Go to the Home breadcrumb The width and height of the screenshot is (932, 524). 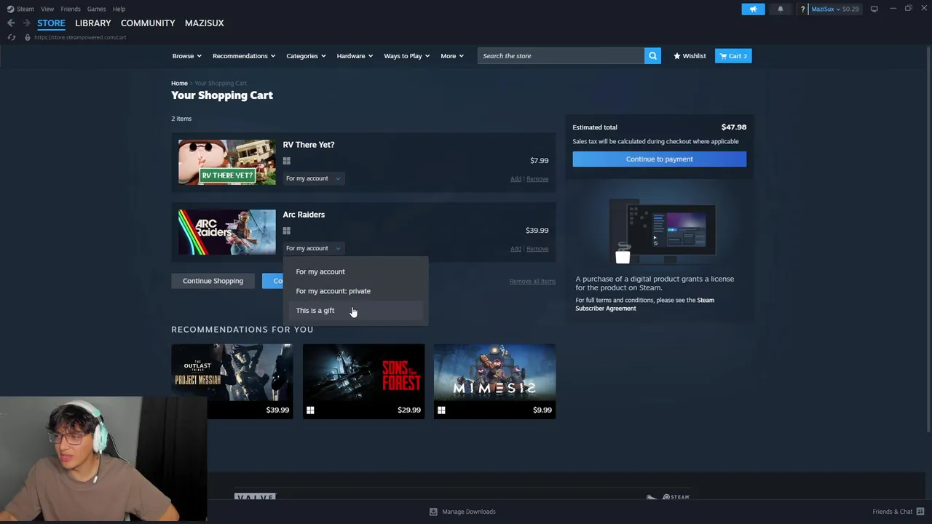(179, 83)
